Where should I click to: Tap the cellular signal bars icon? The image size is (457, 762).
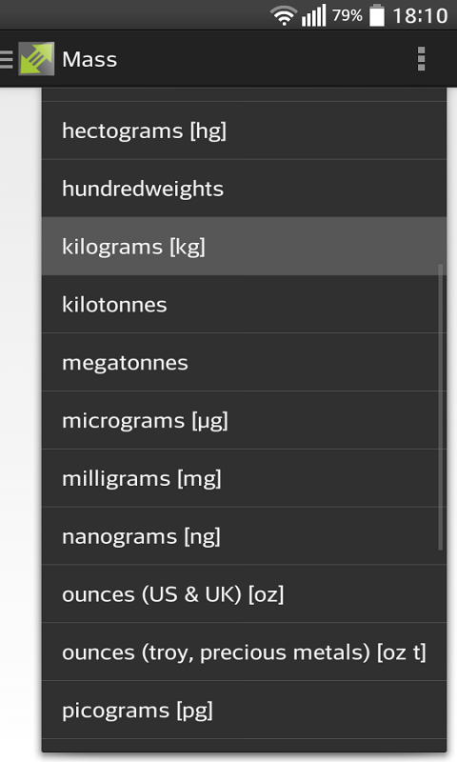click(x=313, y=15)
